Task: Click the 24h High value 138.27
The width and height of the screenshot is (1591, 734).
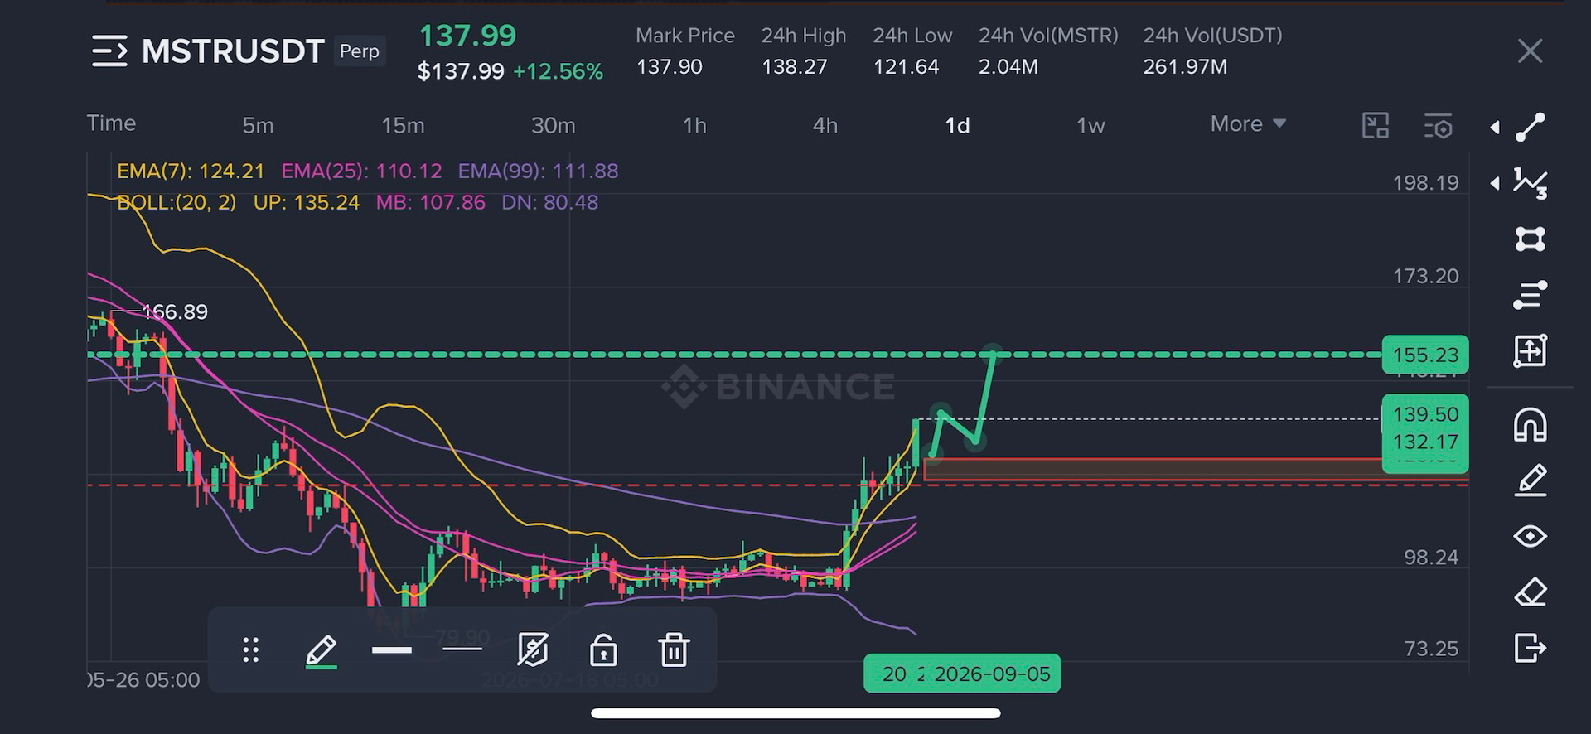Action: [794, 66]
